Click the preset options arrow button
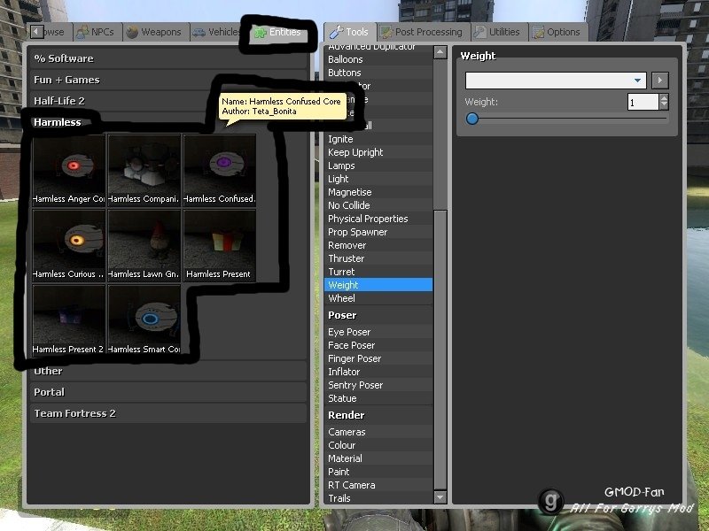Viewport: 709px width, 531px height. [660, 81]
